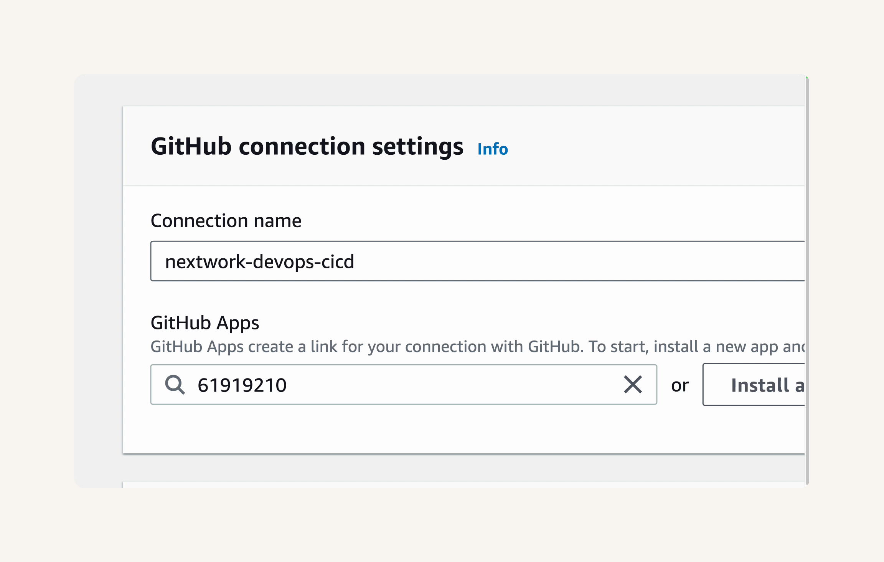Click the Install a new app button

point(754,384)
